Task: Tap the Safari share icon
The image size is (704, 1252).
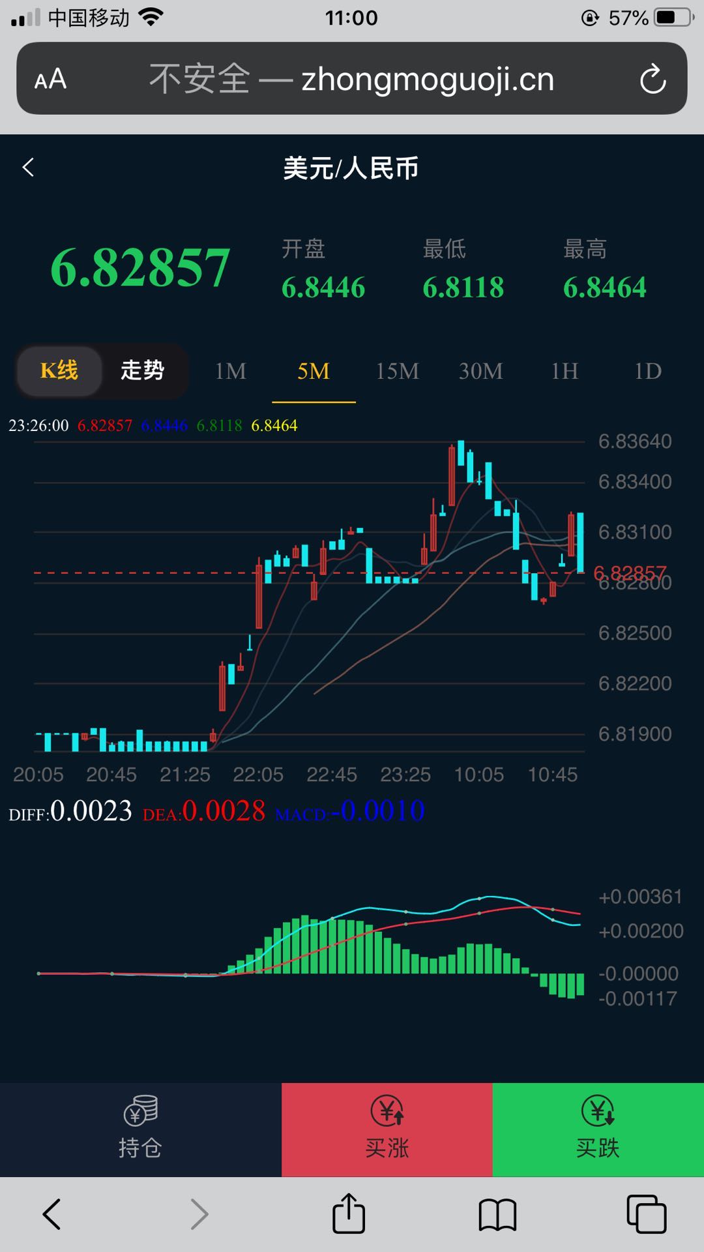Action: 349,1214
